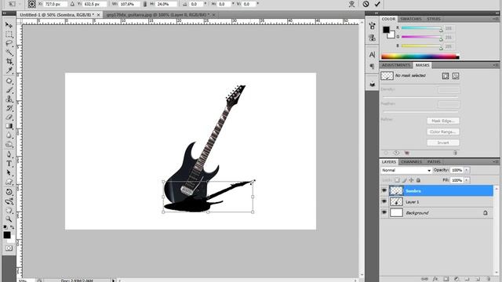The image size is (502, 282).
Task: Switch to the Styles tab
Action: click(434, 19)
